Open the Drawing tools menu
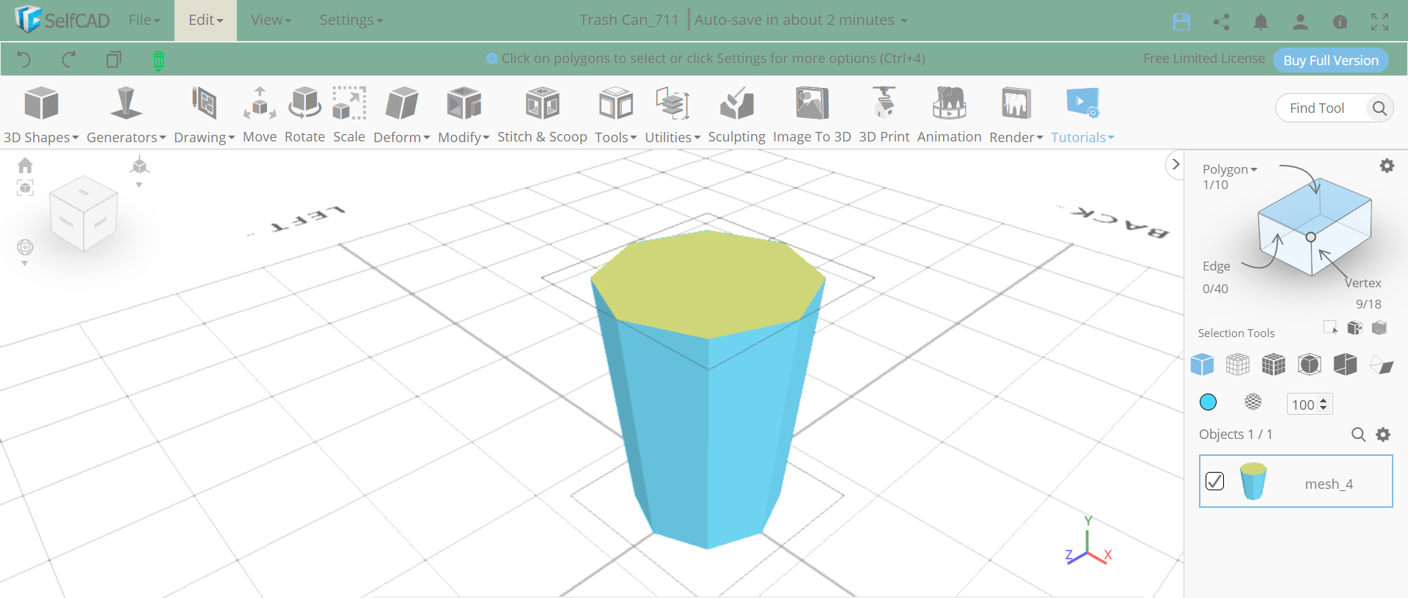1408x598 pixels. 204,114
